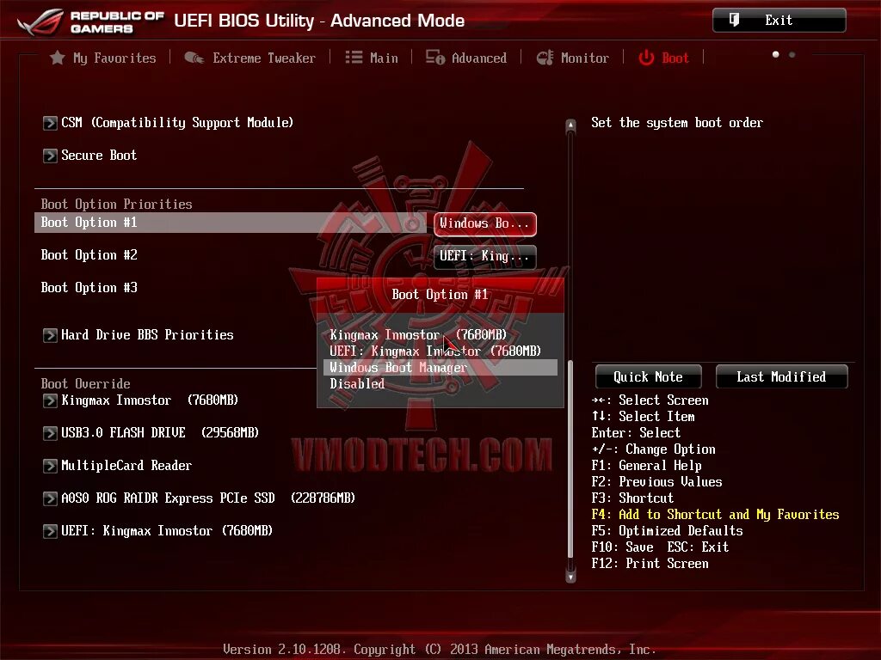Click the 'F1: General Help' hint
The image size is (881, 660).
[647, 466]
